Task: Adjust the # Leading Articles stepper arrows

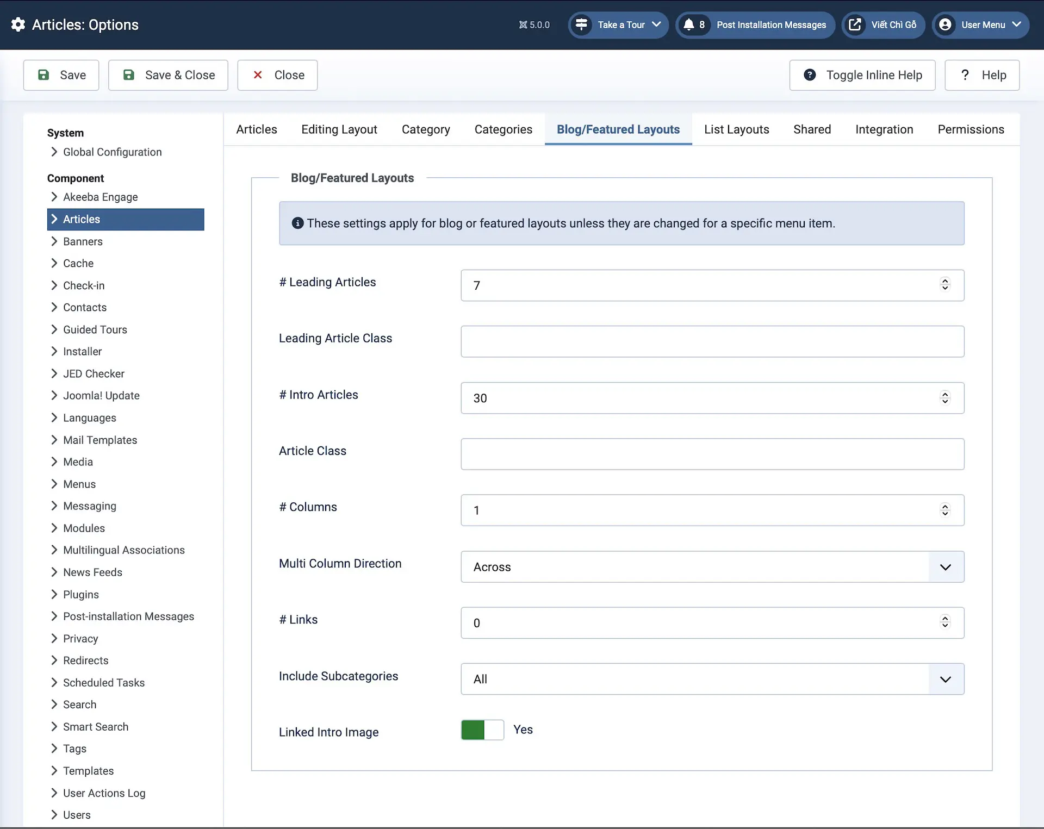Action: [945, 284]
